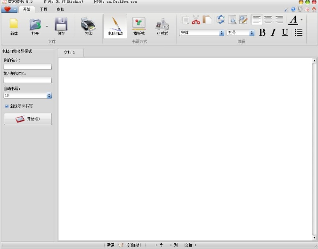Screen dimensions: 318x249
Task: Open the red heart application menu
Action: [x=9, y=9]
